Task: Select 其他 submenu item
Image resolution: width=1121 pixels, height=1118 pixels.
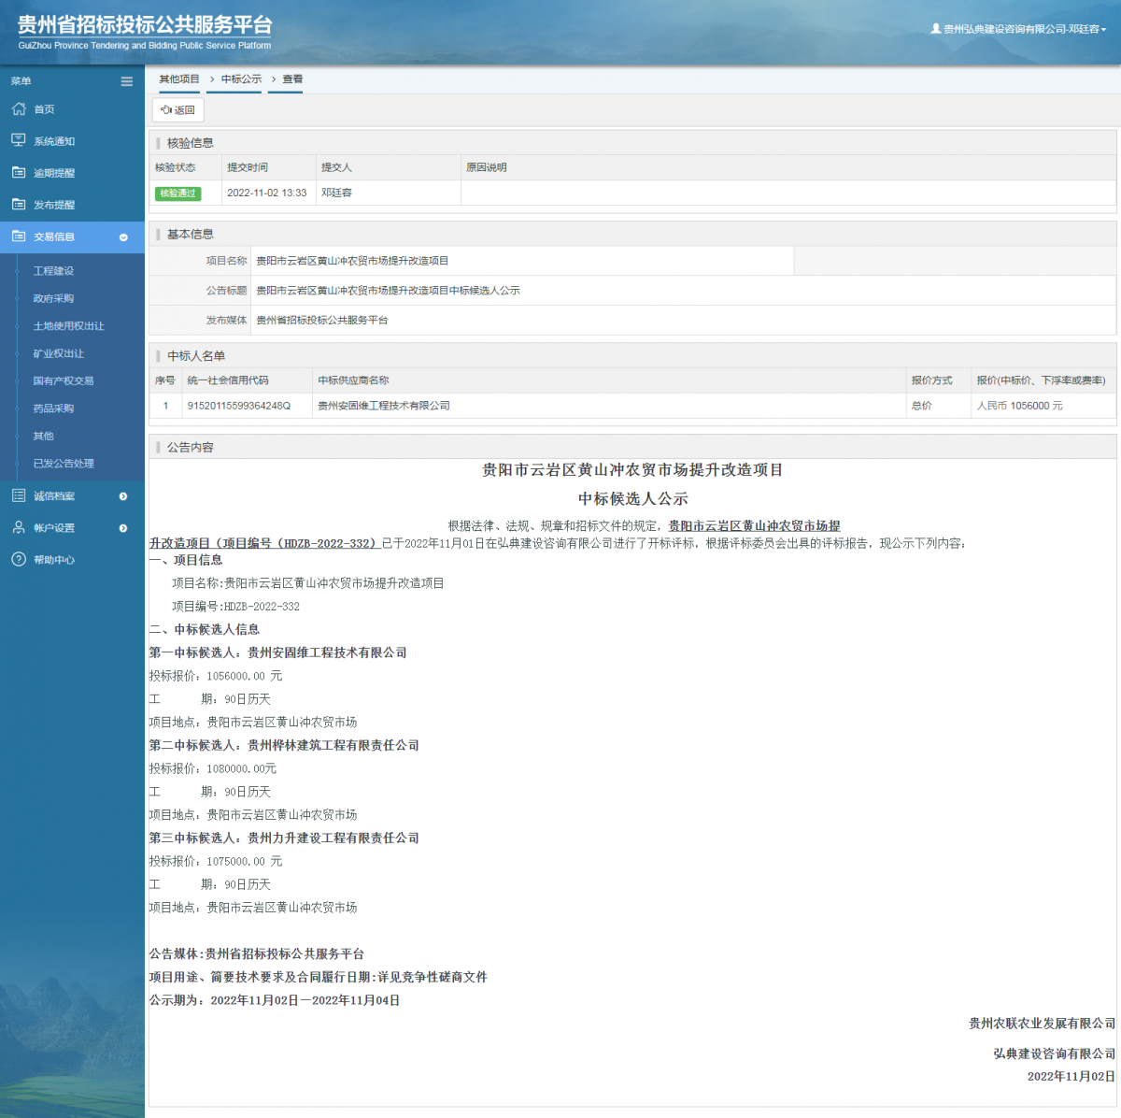Action: click(43, 436)
